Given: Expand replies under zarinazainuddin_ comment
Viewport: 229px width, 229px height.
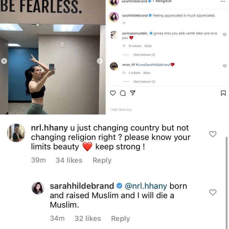Looking at the screenshot, I should click(144, 55).
